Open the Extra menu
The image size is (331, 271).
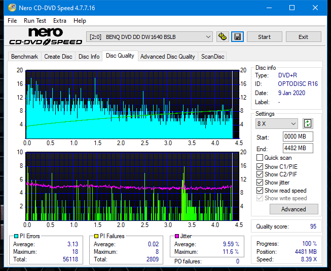(60, 21)
